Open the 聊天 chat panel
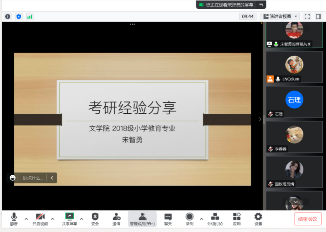Image resolution: width=326 pixels, height=232 pixels. coord(168,219)
